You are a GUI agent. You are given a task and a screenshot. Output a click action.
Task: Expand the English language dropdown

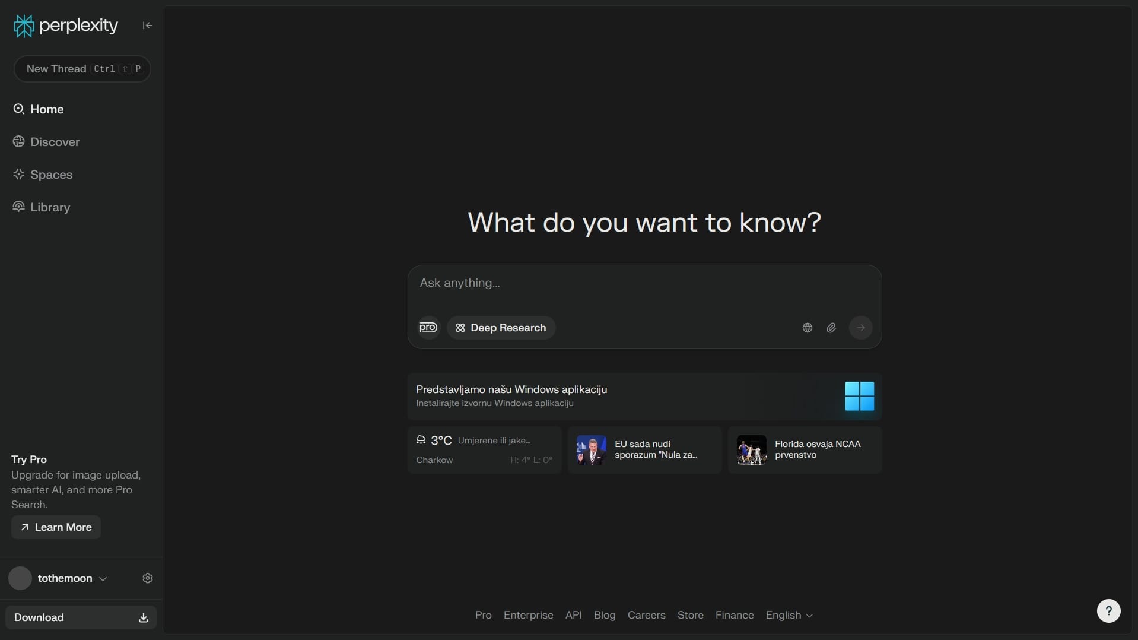(789, 615)
